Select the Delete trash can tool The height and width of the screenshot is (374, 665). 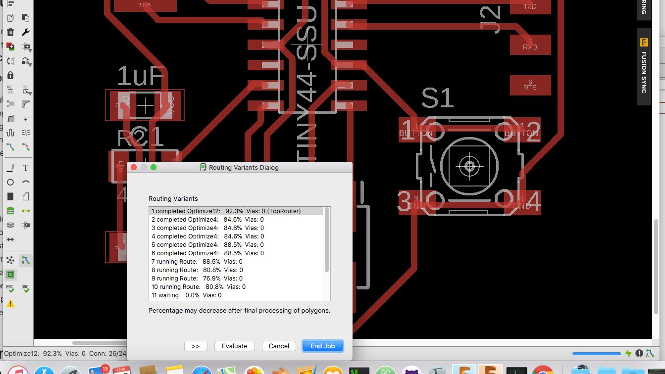coord(10,32)
